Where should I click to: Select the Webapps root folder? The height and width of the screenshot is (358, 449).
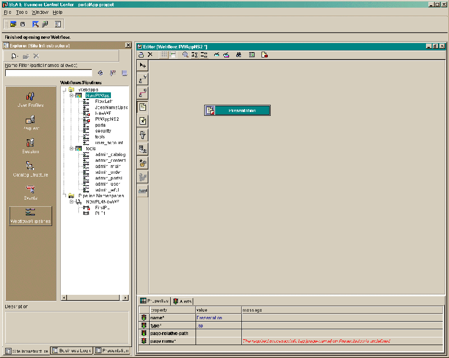88,89
